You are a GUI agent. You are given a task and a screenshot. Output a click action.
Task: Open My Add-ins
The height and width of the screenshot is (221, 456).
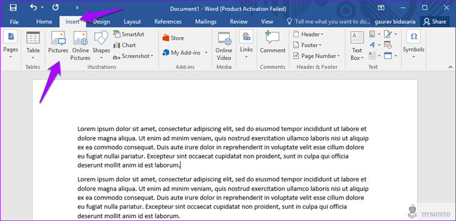pyautogui.click(x=182, y=53)
